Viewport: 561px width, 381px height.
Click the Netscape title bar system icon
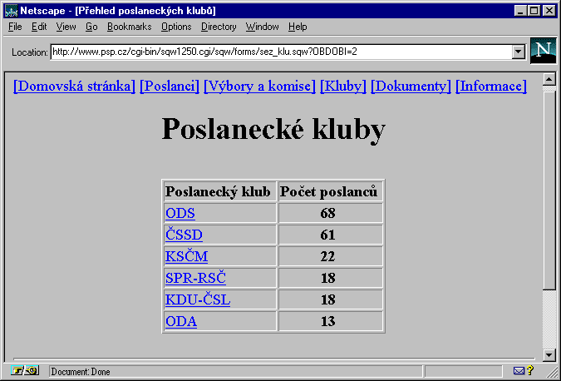[x=11, y=11]
